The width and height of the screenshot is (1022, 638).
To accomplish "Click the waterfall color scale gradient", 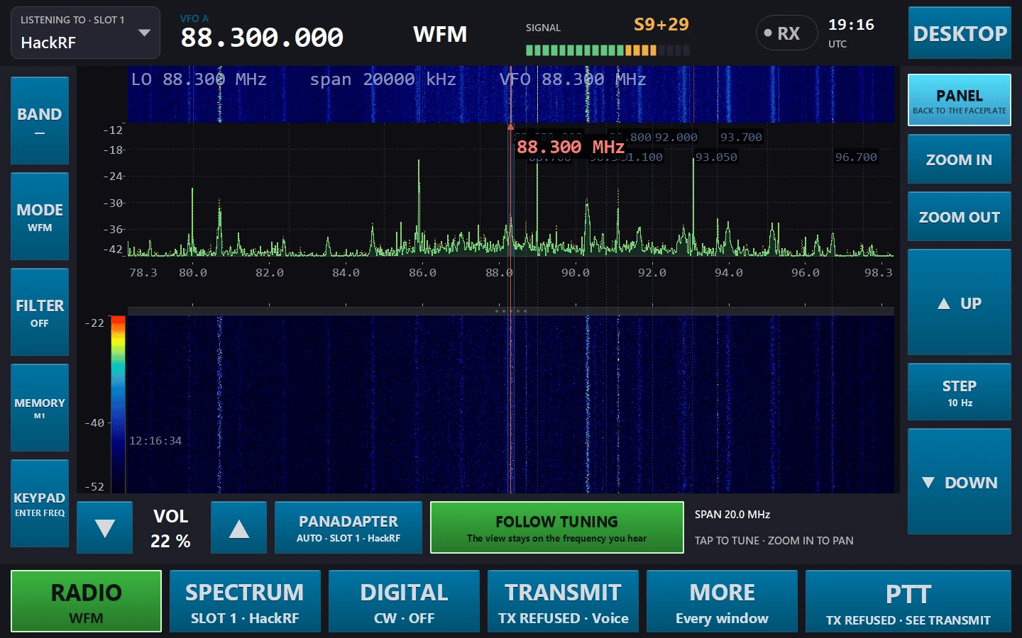I will pos(119,404).
